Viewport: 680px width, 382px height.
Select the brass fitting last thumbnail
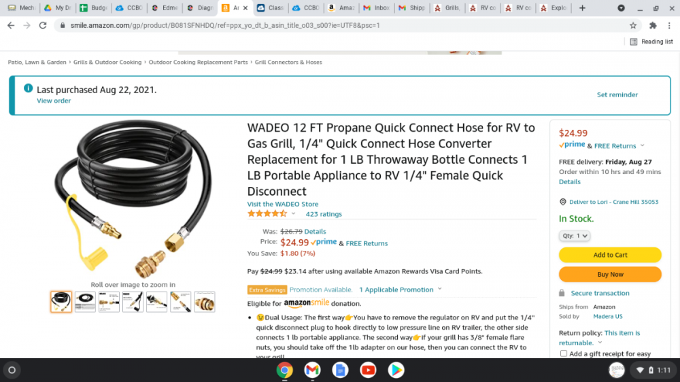(205, 302)
